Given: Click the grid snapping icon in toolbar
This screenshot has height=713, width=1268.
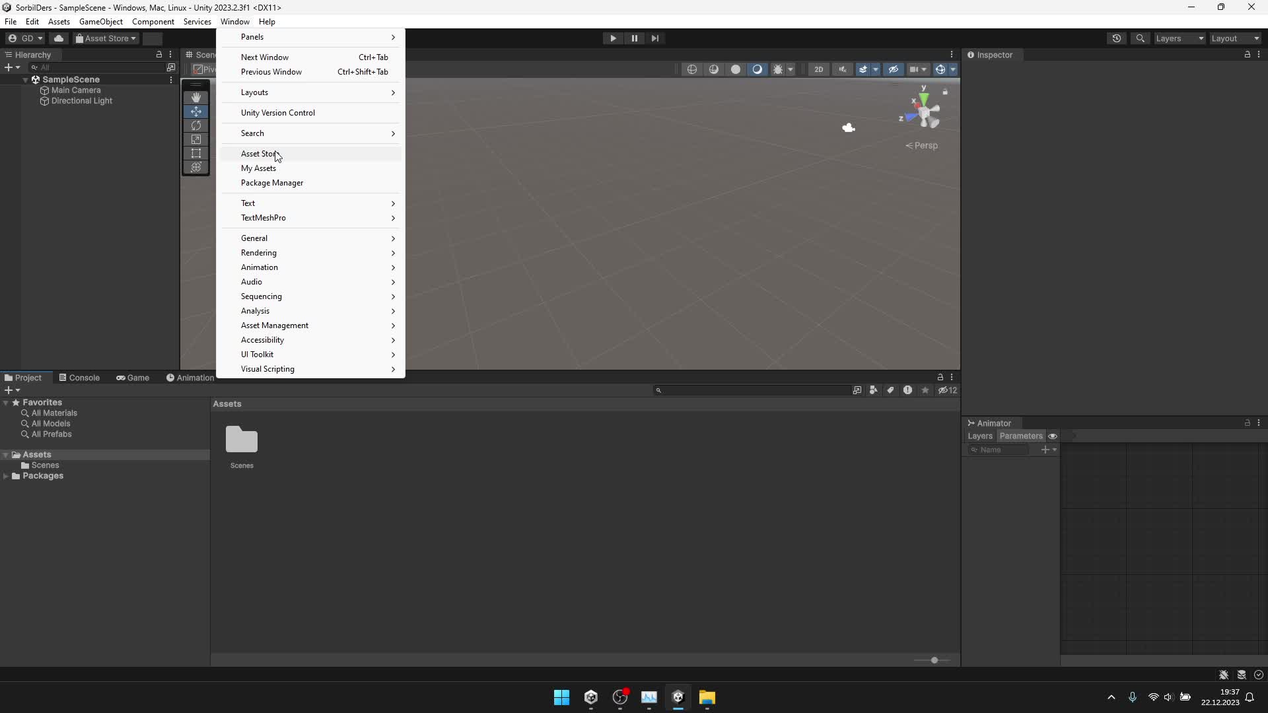Looking at the screenshot, I should pos(911,69).
